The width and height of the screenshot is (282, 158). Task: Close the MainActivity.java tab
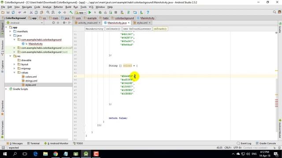tap(129, 23)
